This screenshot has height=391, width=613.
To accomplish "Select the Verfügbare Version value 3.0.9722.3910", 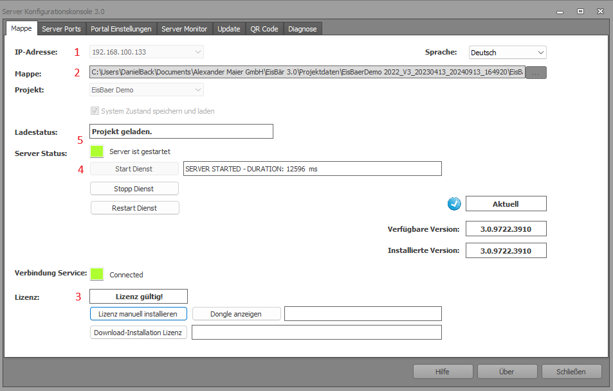I will [506, 229].
